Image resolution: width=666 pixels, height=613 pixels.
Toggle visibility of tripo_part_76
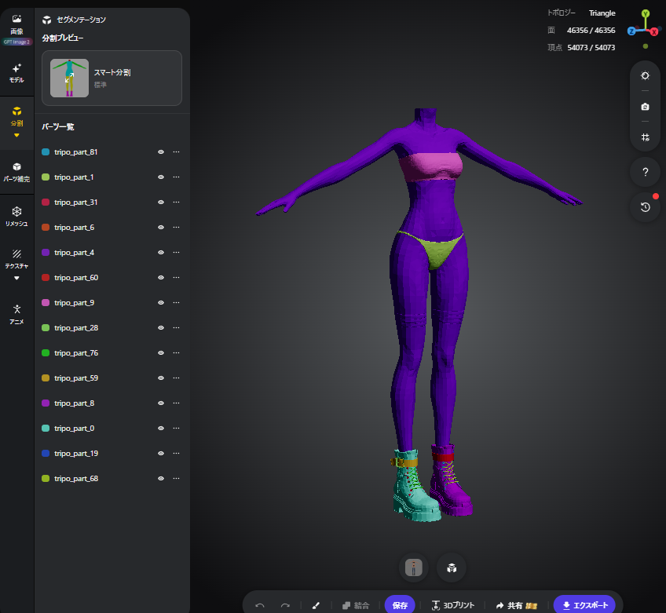161,352
